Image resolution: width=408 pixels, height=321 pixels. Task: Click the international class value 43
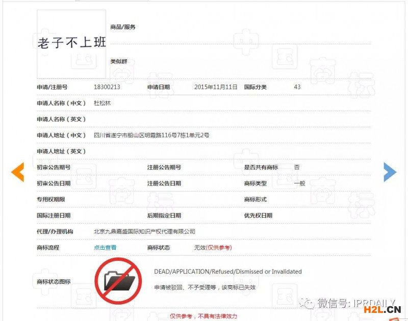(x=297, y=87)
